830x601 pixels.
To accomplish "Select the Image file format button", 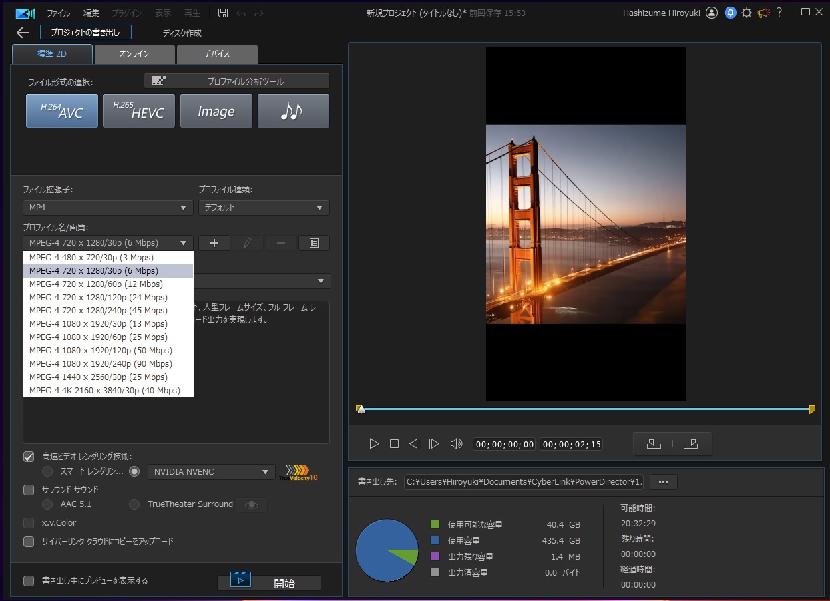I will click(x=216, y=110).
